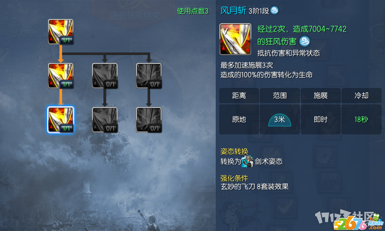Select the greyed bottom-center skill node 0/1
The width and height of the screenshot is (385, 231).
pos(105,120)
